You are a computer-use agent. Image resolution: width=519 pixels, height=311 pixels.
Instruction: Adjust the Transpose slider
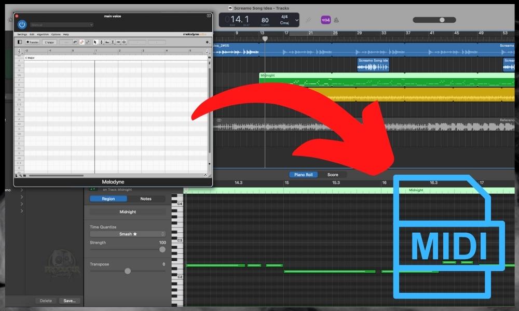[x=128, y=271]
